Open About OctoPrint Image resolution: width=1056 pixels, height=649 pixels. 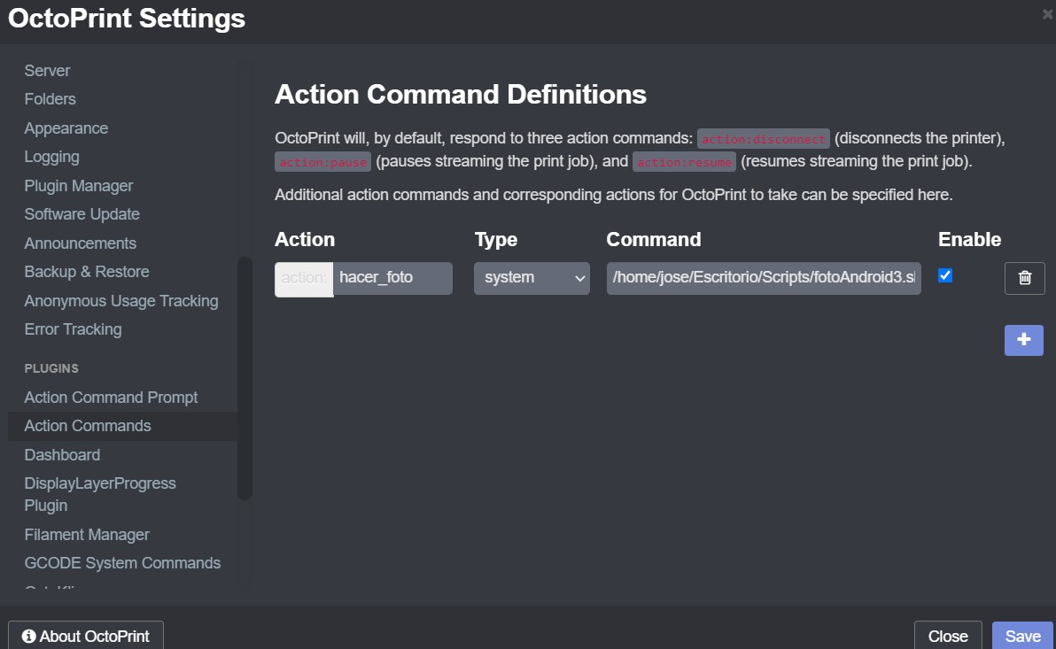coord(86,636)
